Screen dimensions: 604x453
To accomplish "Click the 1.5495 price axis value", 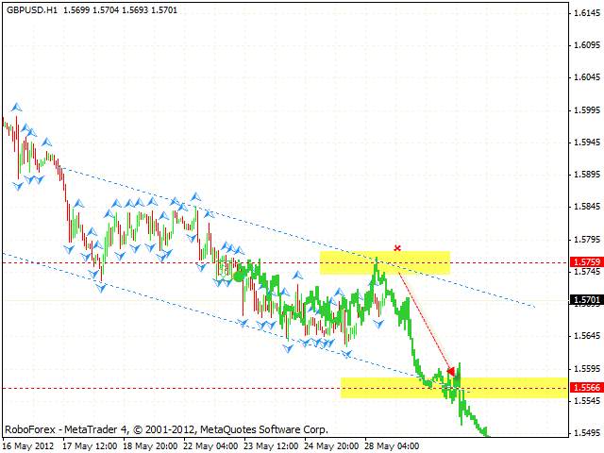I will click(585, 433).
